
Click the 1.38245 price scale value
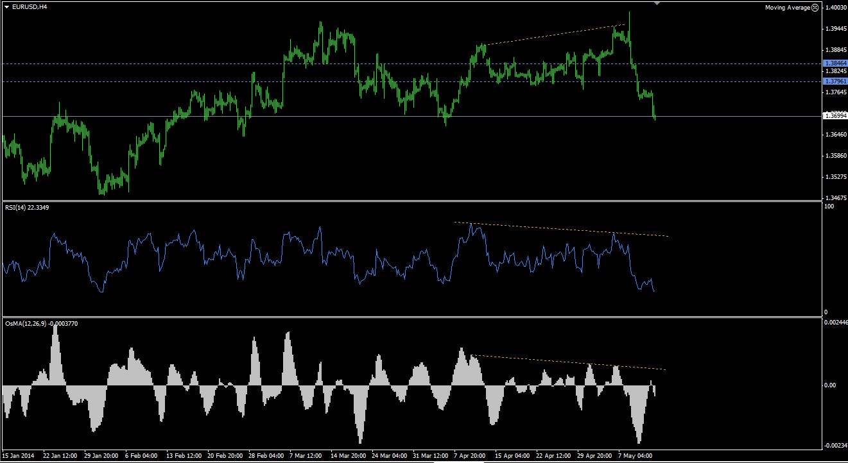[836, 71]
